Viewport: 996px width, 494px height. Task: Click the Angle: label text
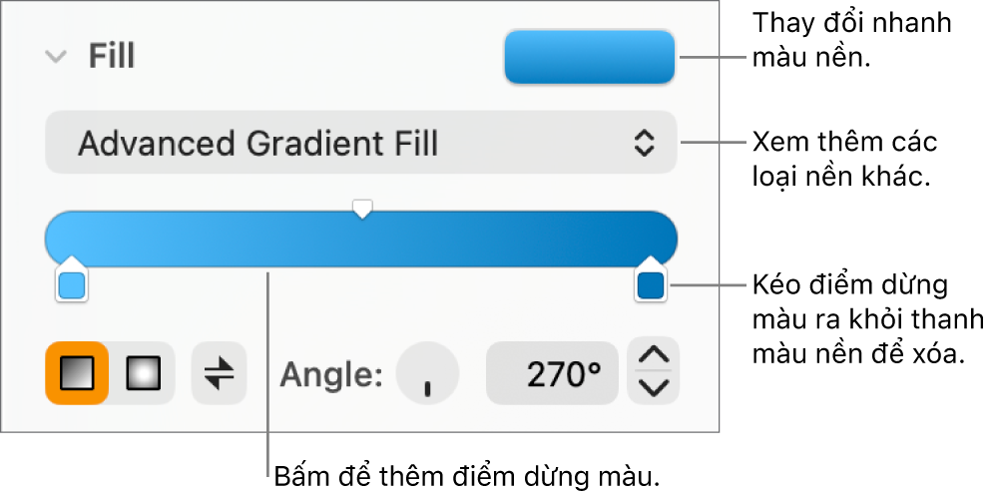(331, 374)
